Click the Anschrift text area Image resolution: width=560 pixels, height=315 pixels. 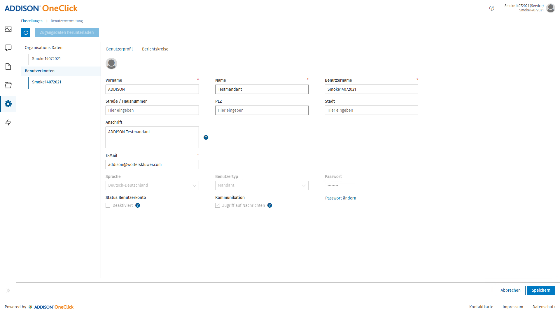pos(152,137)
